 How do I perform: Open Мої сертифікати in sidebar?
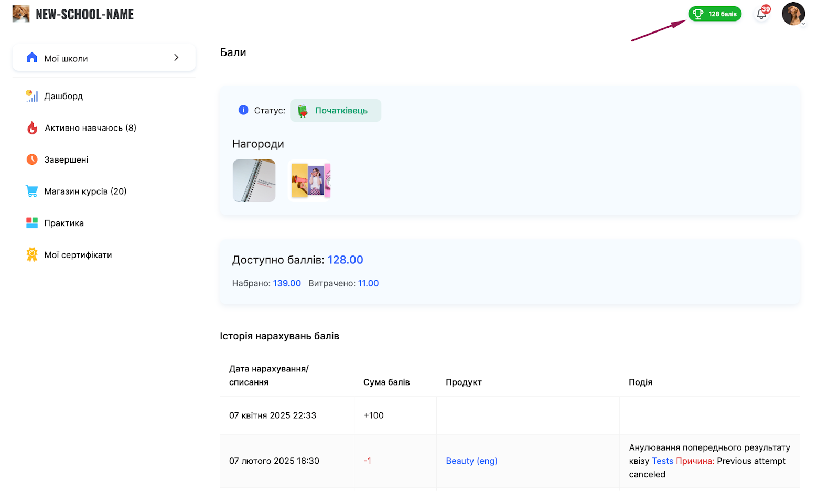point(78,255)
